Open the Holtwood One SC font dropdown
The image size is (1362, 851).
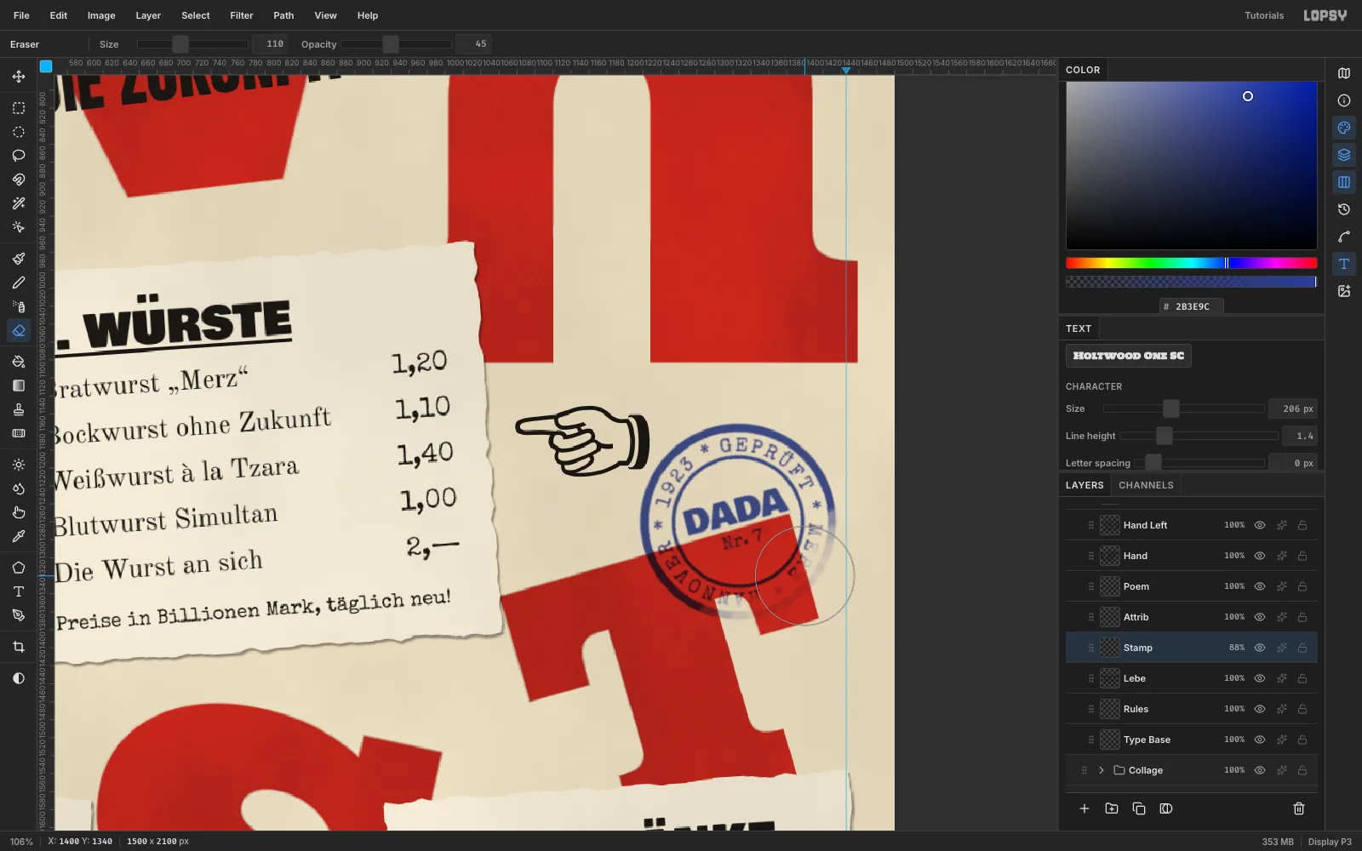1129,356
